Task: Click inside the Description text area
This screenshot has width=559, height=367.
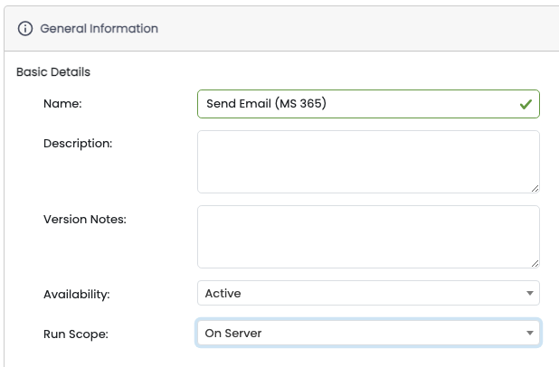Action: [367, 161]
